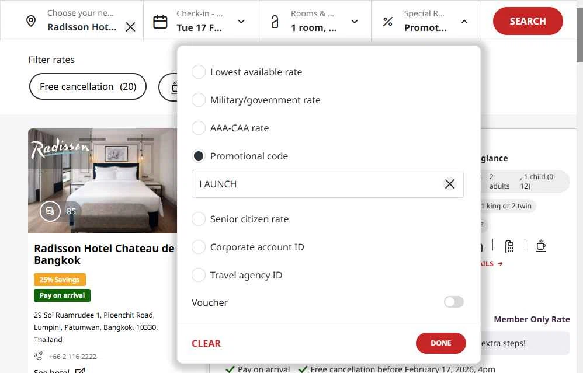Clear the LAUNCH promotional code text
583x373 pixels.
pyautogui.click(x=450, y=184)
